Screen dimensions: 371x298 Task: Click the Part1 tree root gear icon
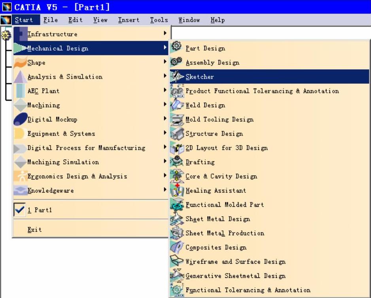[x=6, y=36]
